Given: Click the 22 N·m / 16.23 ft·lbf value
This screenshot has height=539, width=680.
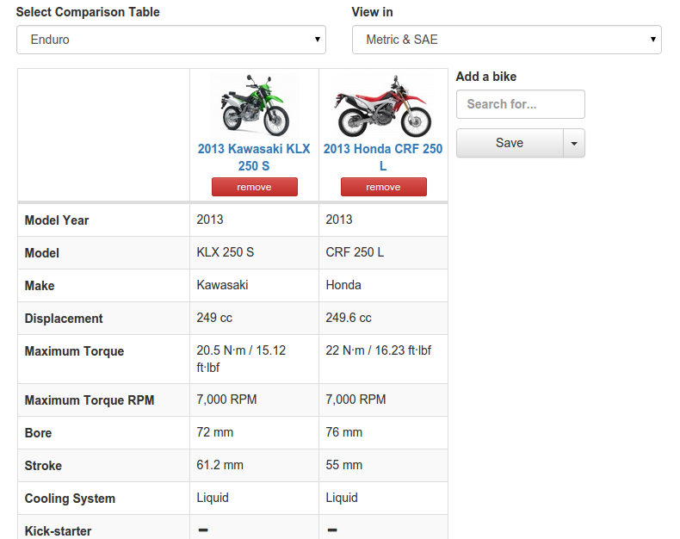Looking at the screenshot, I should pyautogui.click(x=378, y=350).
